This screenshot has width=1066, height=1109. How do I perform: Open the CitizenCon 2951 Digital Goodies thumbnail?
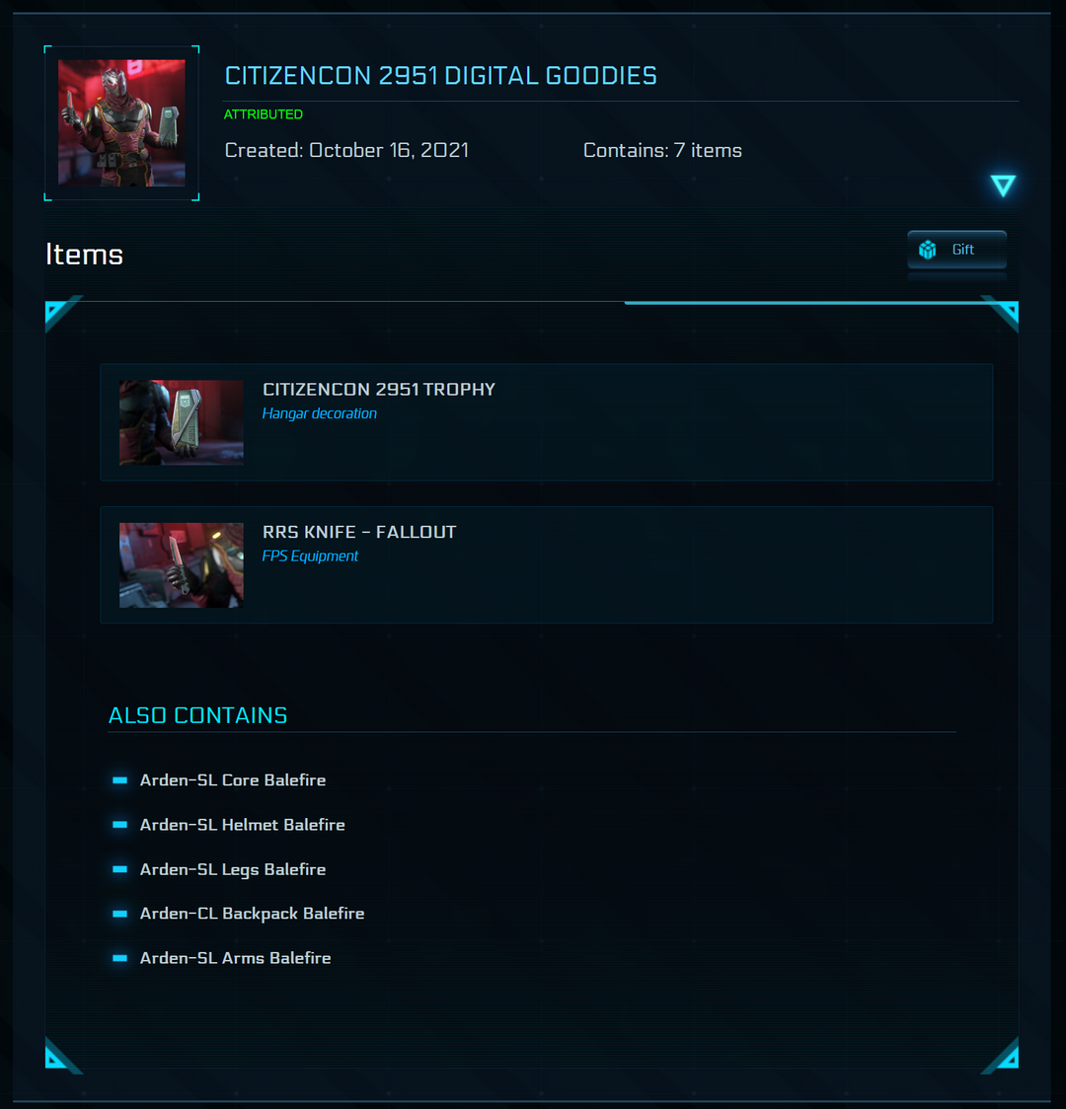click(121, 123)
